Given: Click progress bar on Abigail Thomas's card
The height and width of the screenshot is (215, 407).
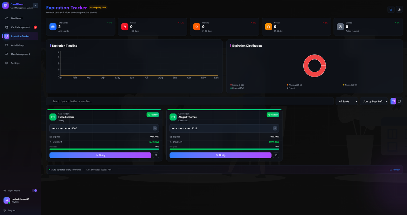Looking at the screenshot, I should (x=224, y=149).
